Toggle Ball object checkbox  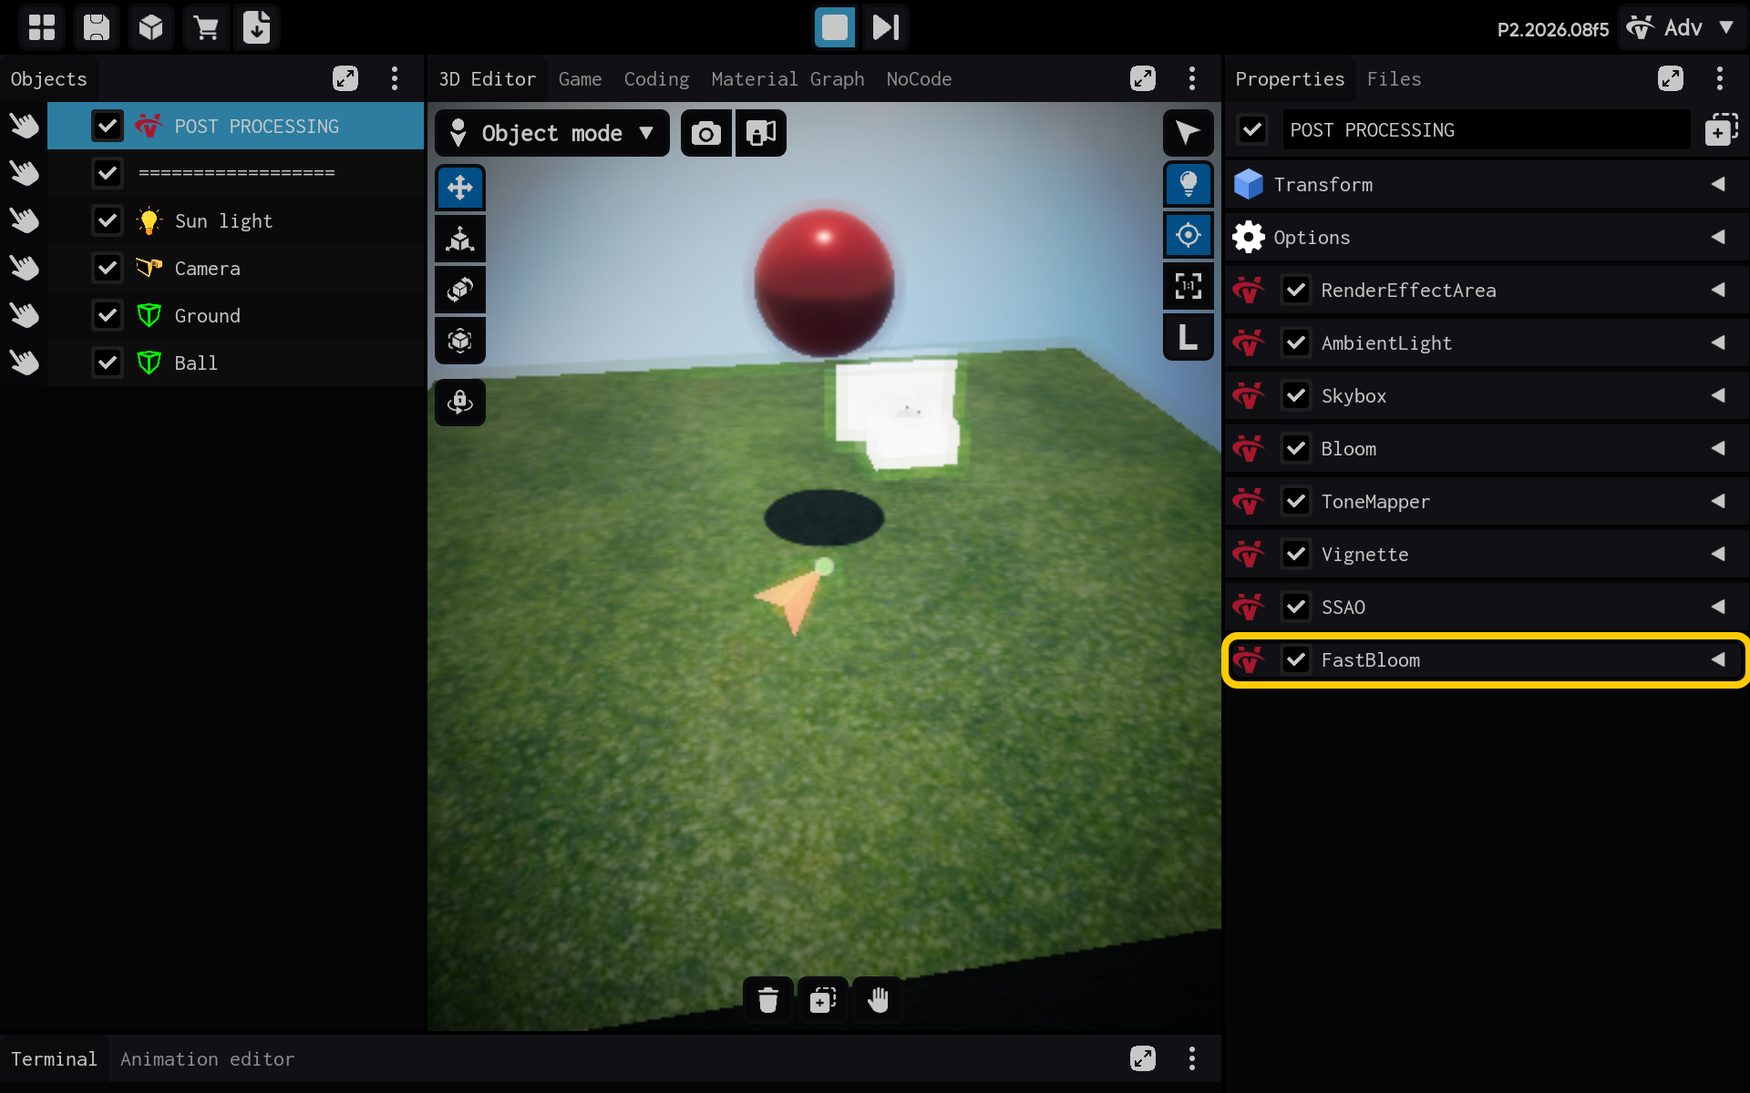[108, 363]
